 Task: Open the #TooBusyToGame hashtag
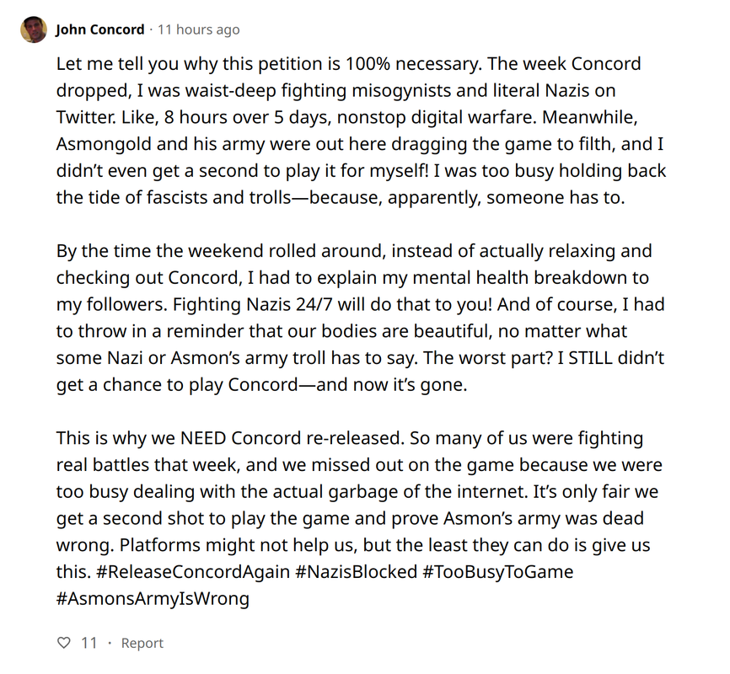[498, 571]
